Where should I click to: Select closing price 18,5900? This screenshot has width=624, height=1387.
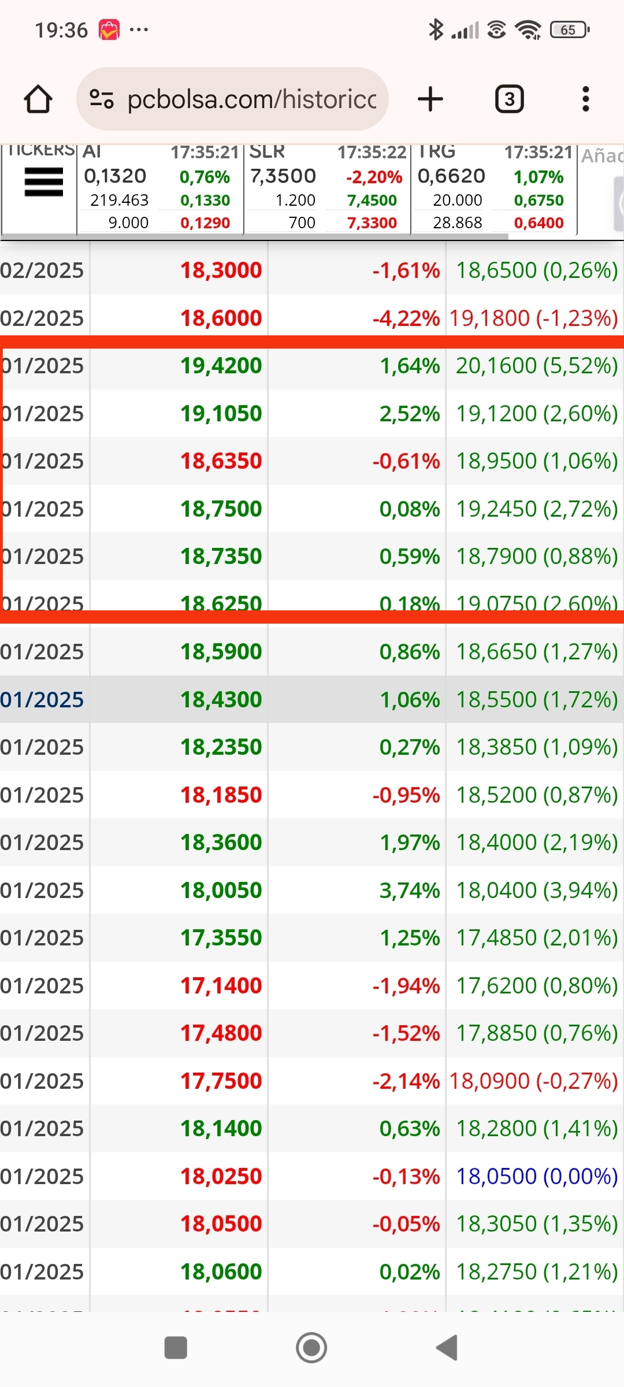221,652
